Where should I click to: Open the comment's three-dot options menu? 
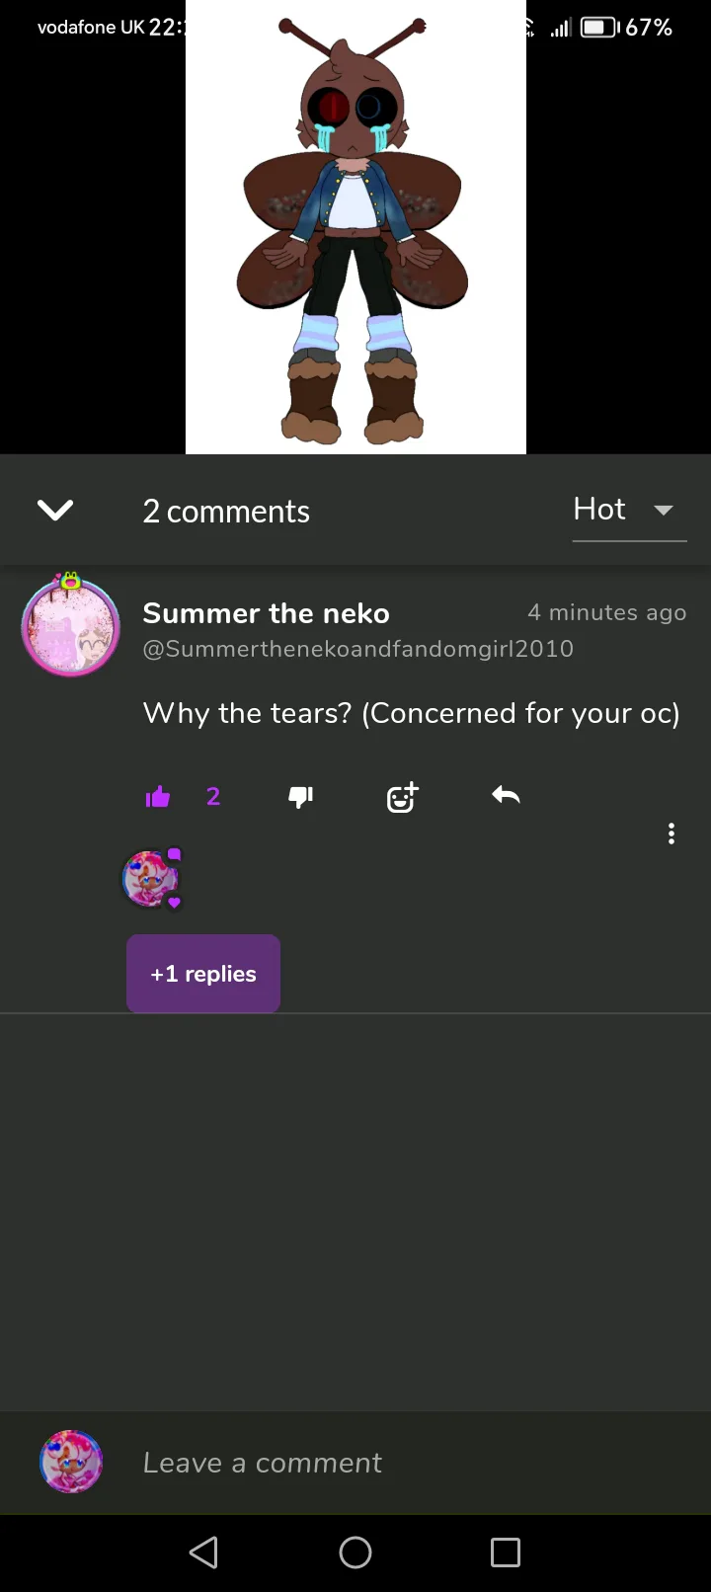(x=671, y=834)
